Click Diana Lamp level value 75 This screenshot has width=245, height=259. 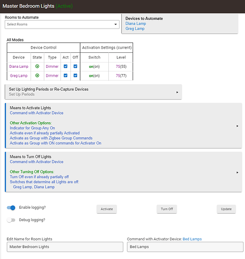pyautogui.click(x=118, y=66)
